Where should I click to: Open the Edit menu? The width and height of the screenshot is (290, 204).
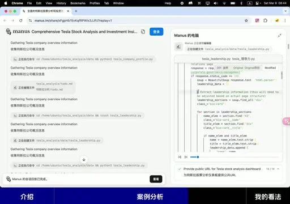pyautogui.click(x=39, y=3)
